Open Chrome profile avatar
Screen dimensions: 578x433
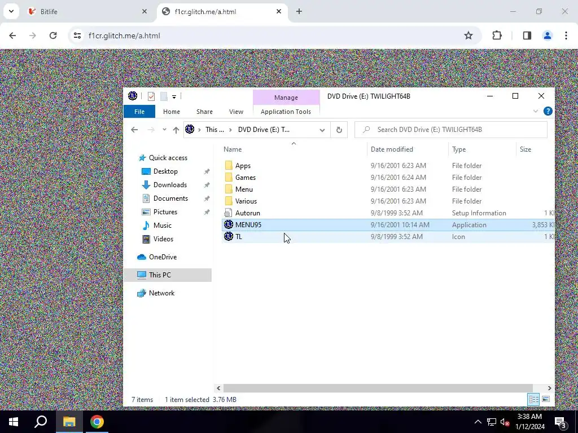548,36
